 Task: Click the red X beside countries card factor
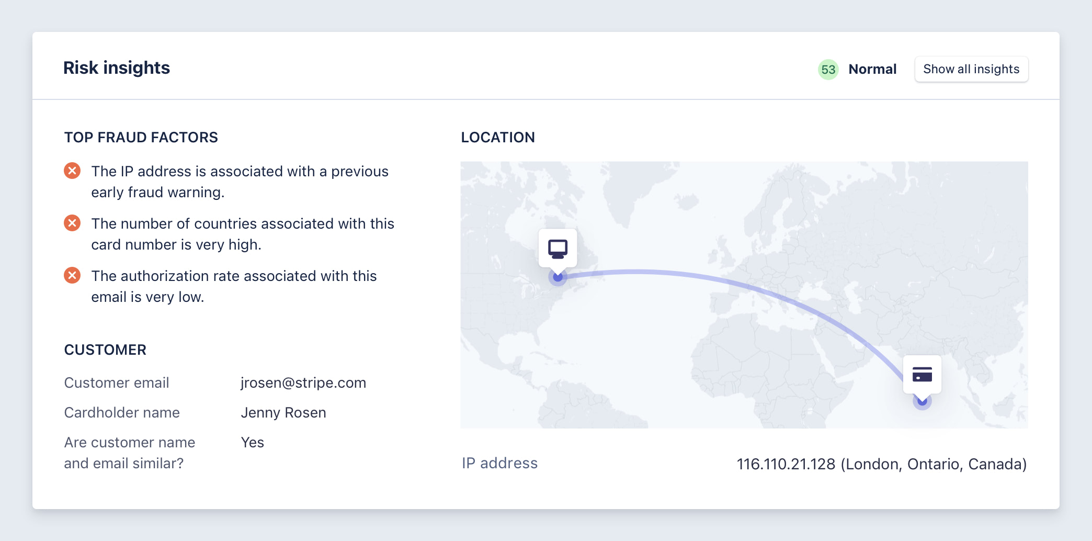point(72,223)
